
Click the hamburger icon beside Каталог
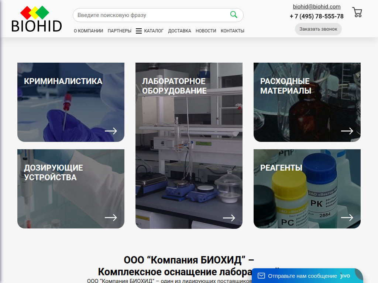tap(139, 31)
